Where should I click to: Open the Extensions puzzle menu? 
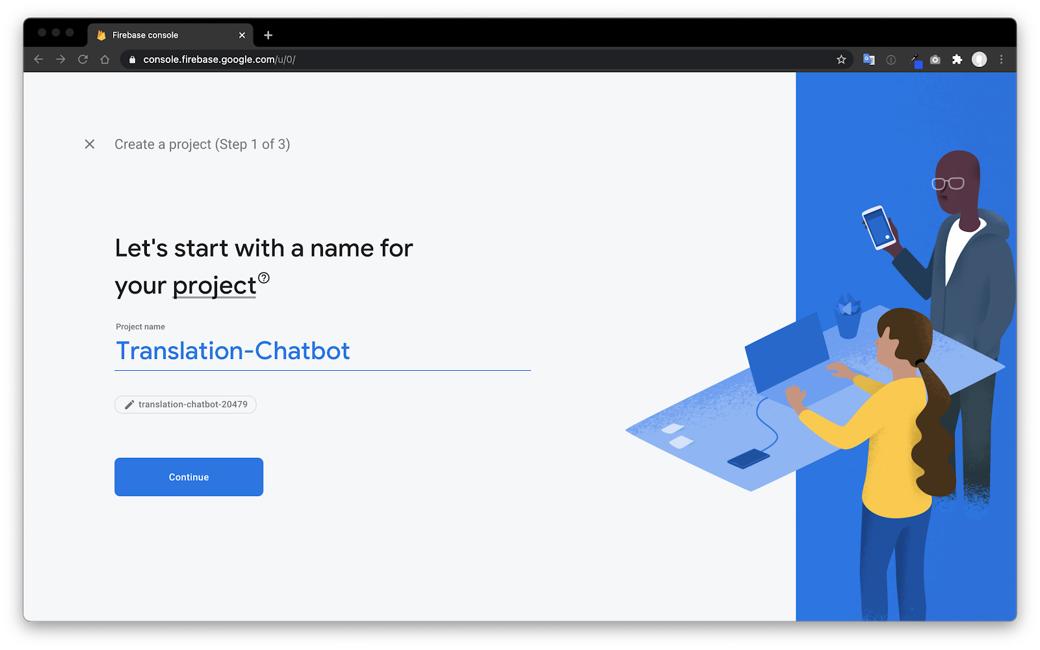coord(957,59)
